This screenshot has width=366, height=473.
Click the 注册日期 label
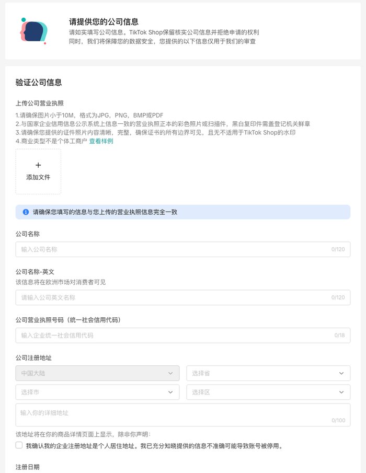click(28, 467)
